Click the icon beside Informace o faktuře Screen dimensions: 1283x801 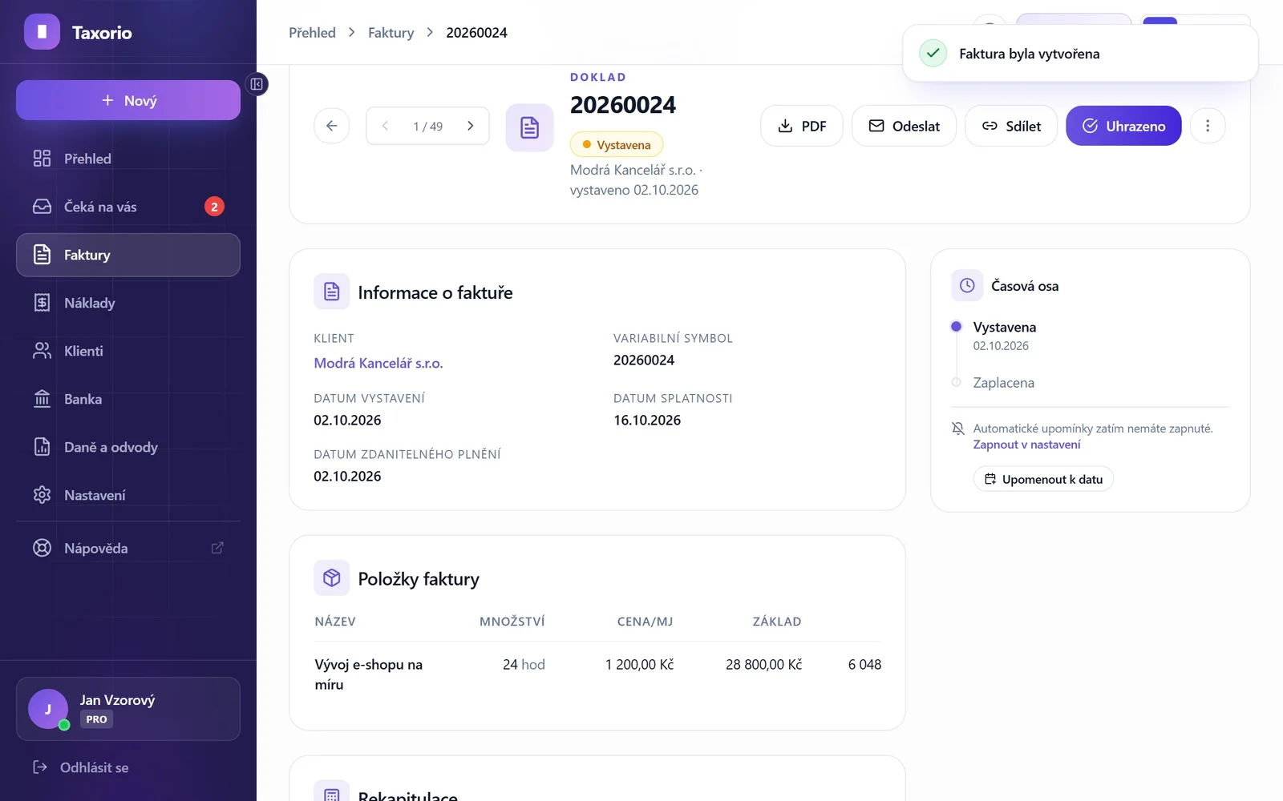coord(332,292)
